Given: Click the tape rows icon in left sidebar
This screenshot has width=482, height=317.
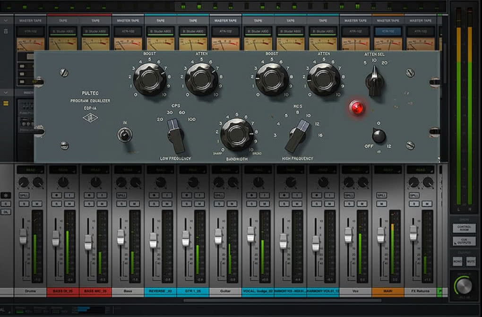Looking at the screenshot, I should coord(6,31).
